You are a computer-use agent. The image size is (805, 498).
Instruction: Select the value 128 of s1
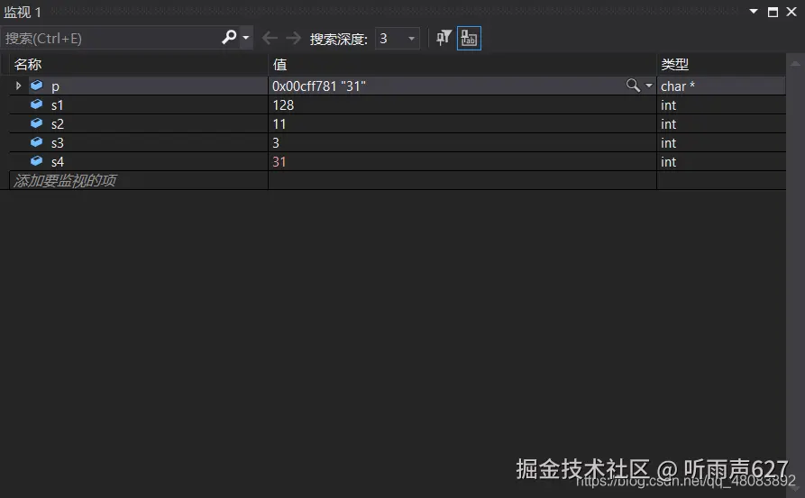(283, 105)
